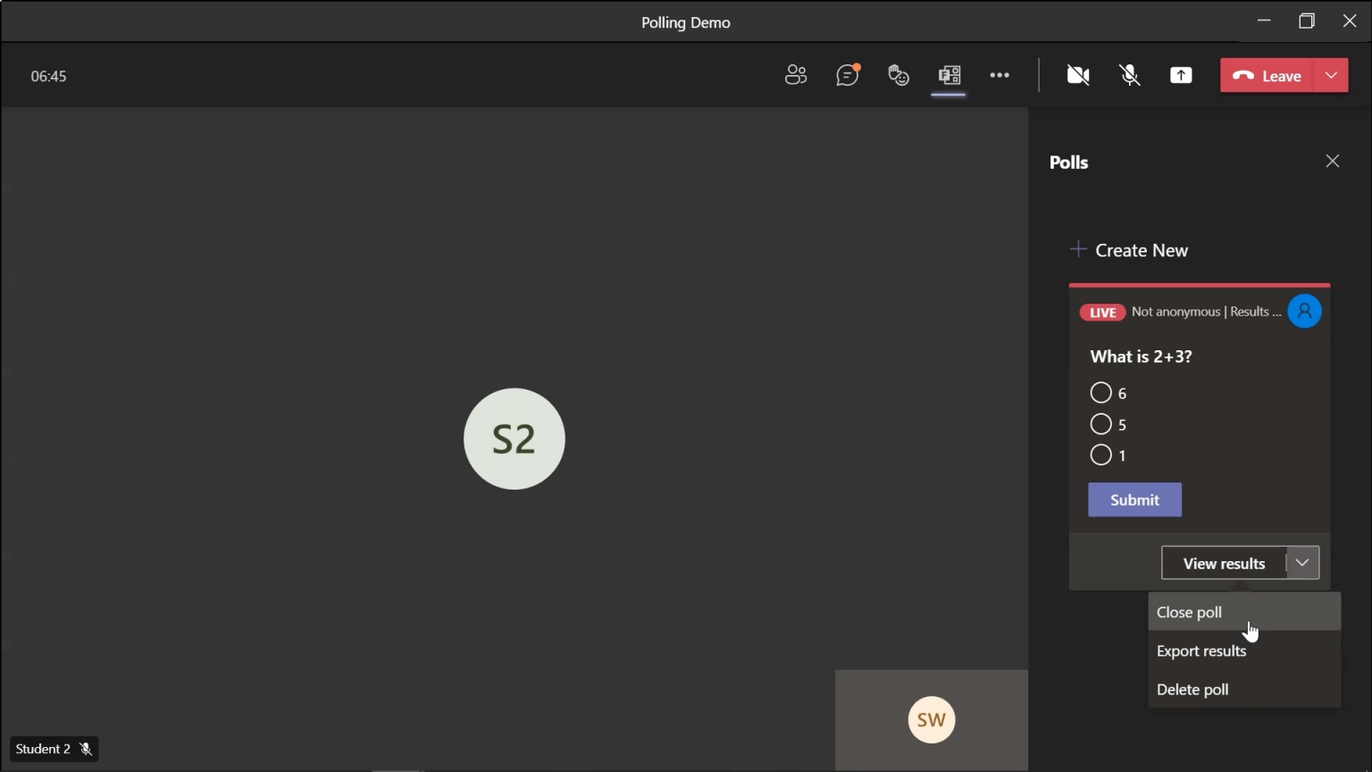Open the More actions ellipsis menu
Image resolution: width=1372 pixels, height=772 pixels.
coord(1000,76)
